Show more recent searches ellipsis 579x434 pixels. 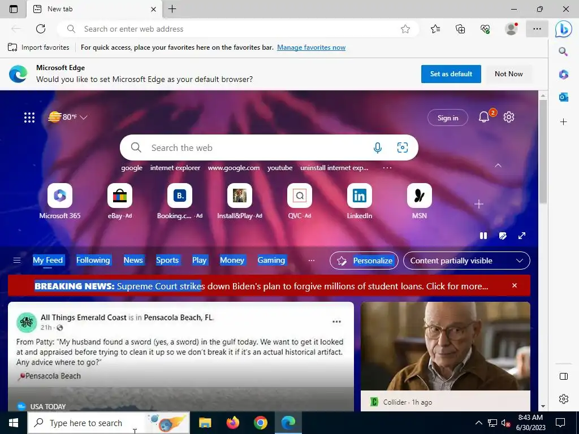point(387,167)
